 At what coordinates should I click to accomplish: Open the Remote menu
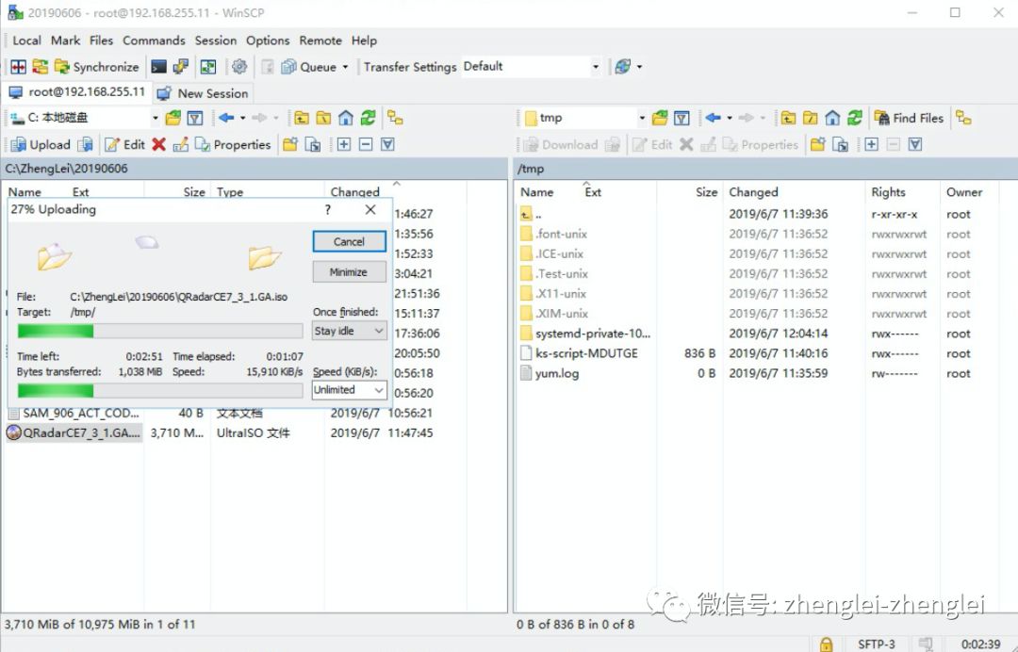point(320,41)
